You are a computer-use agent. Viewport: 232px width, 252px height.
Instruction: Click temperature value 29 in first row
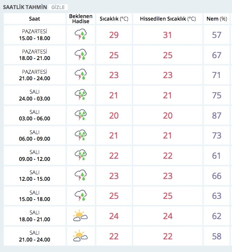tap(114, 35)
